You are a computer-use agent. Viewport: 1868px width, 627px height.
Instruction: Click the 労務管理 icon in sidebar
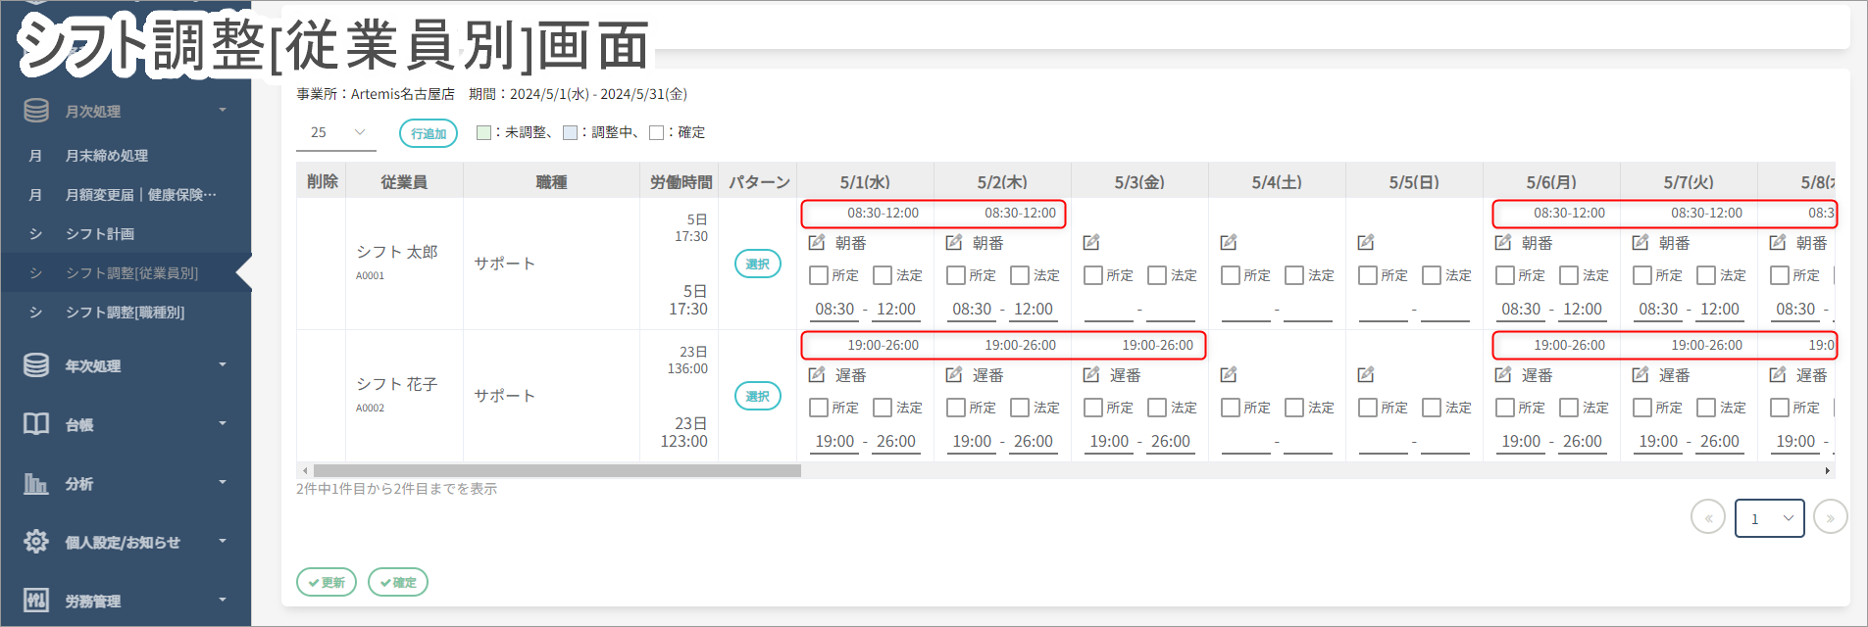click(36, 601)
